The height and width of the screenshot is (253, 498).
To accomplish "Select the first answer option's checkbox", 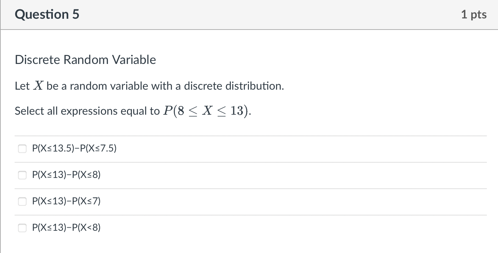I will tap(22, 148).
